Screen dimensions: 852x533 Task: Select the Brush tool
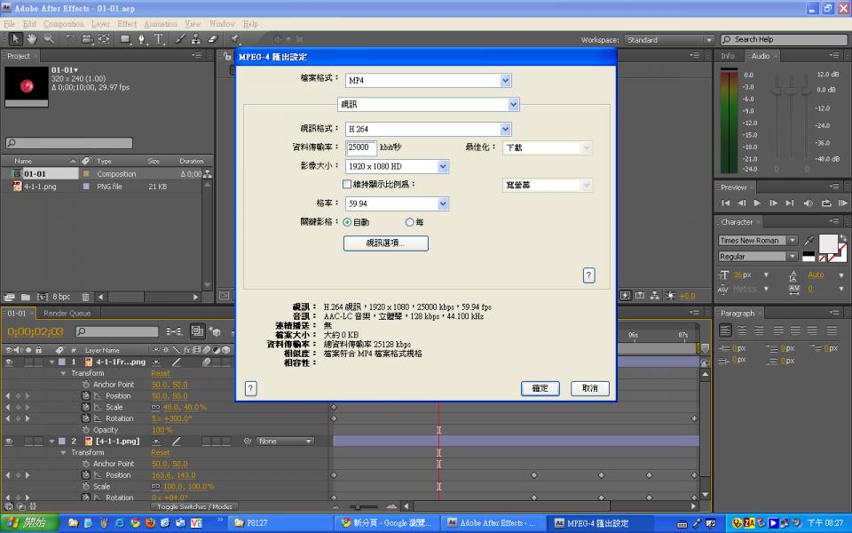[180, 39]
